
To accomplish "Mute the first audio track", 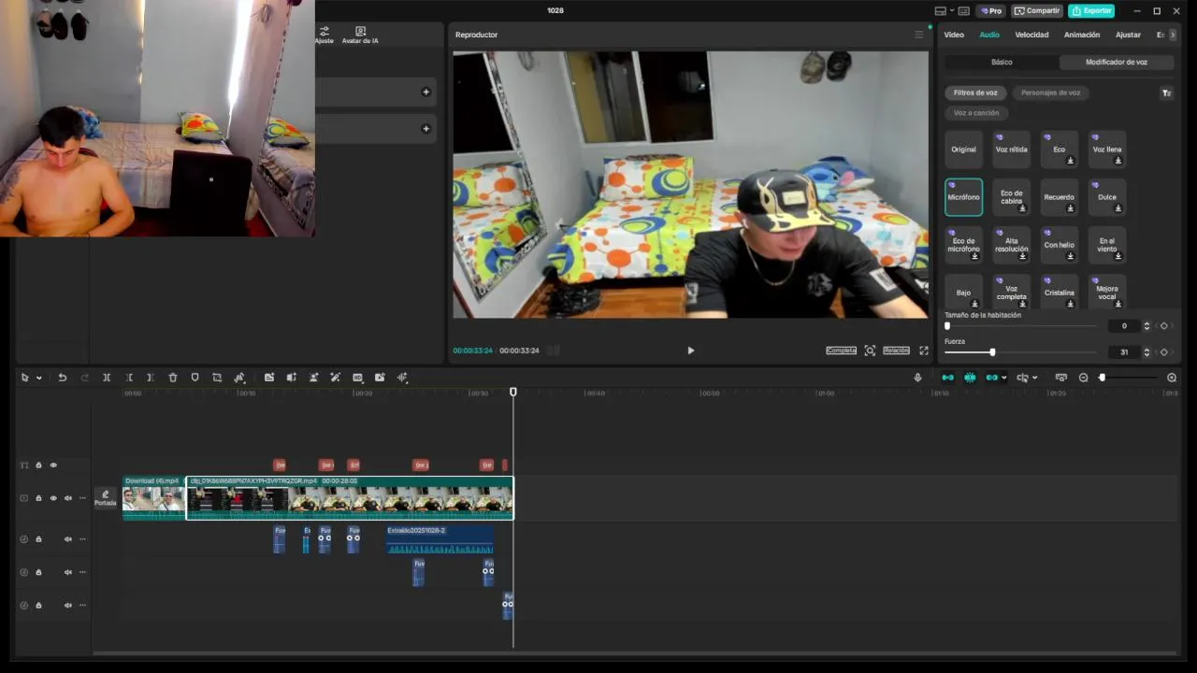I will (67, 538).
